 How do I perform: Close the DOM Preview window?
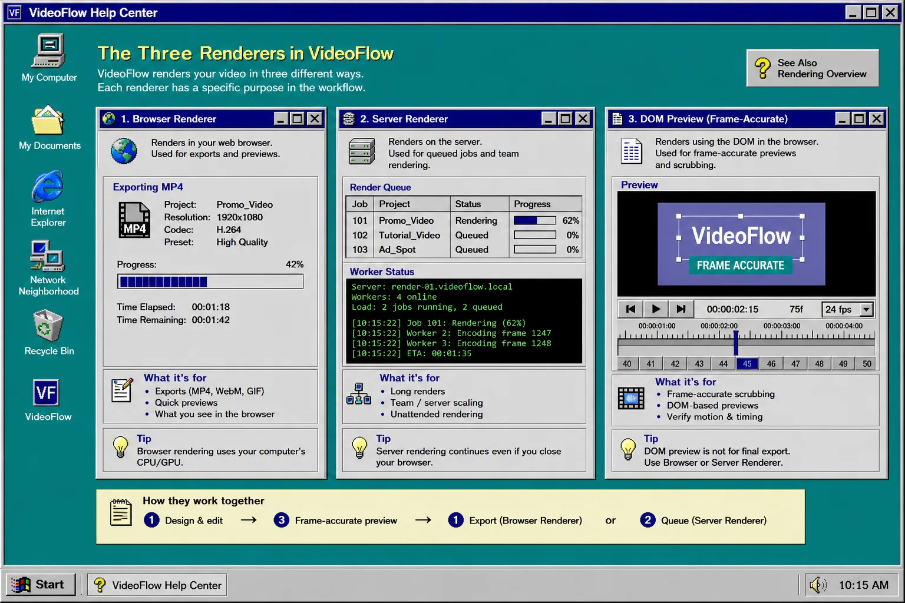point(877,118)
